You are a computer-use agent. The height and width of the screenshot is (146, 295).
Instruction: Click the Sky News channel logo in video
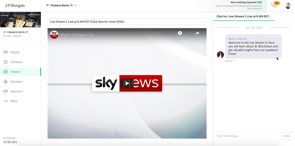[54, 35]
